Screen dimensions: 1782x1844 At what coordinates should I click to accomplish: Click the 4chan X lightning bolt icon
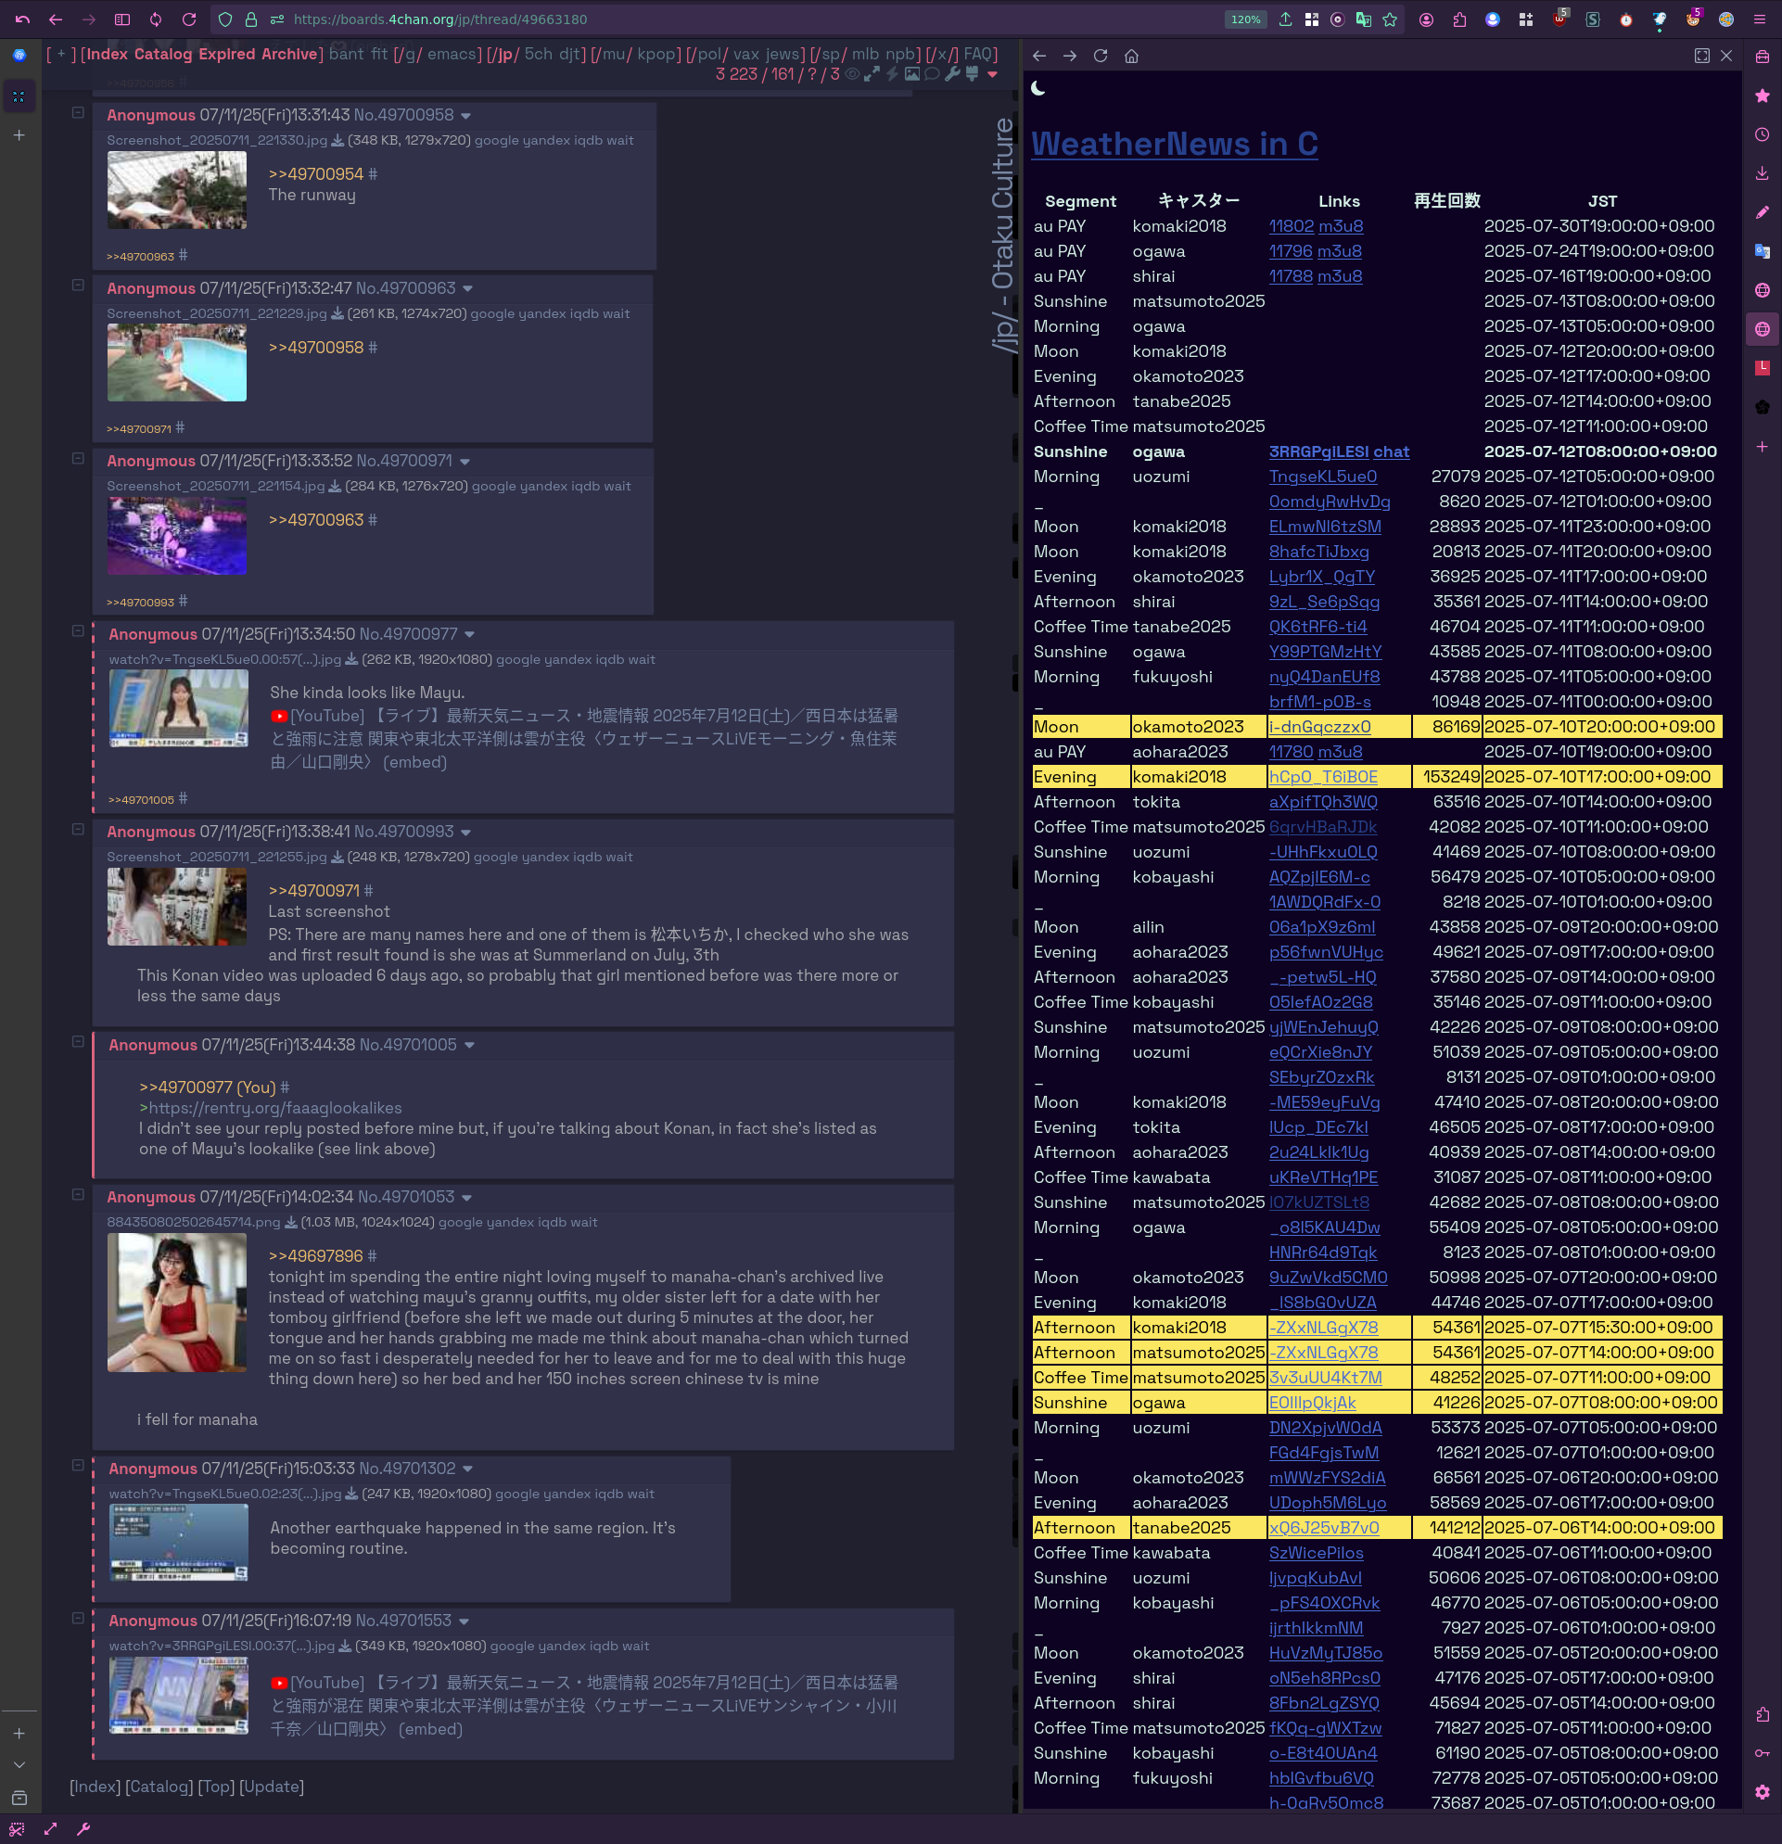(x=892, y=73)
